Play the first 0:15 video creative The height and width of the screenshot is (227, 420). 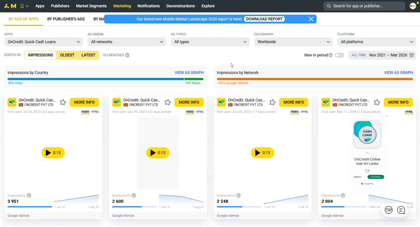pos(53,153)
